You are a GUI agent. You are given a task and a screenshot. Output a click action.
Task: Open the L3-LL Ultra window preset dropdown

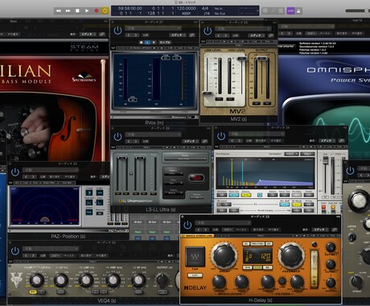(154, 134)
